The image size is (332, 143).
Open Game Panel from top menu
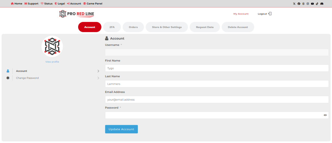pyautogui.click(x=93, y=4)
